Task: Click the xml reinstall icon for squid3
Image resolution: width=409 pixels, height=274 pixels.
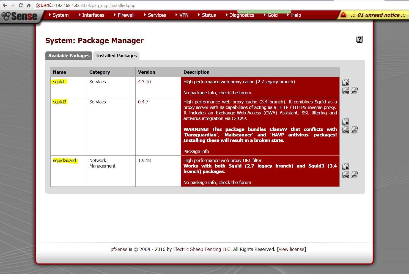Action: (354, 130)
